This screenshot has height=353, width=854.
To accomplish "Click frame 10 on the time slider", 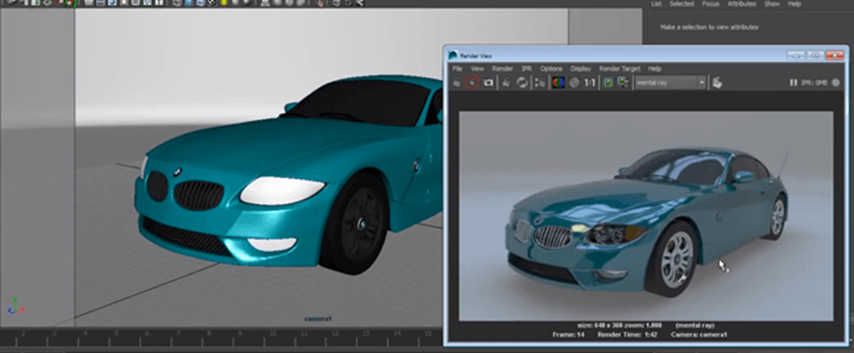I will pos(273,334).
